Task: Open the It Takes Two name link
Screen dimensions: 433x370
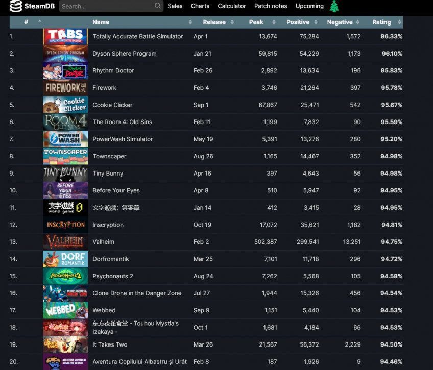Action: pyautogui.click(x=110, y=344)
